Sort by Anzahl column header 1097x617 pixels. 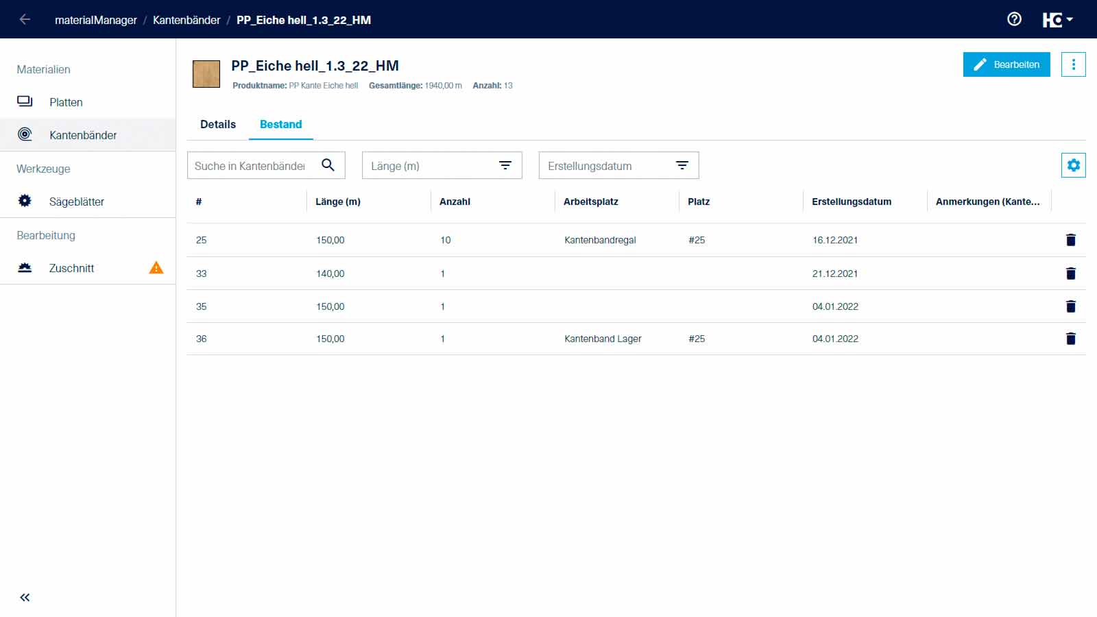(455, 202)
